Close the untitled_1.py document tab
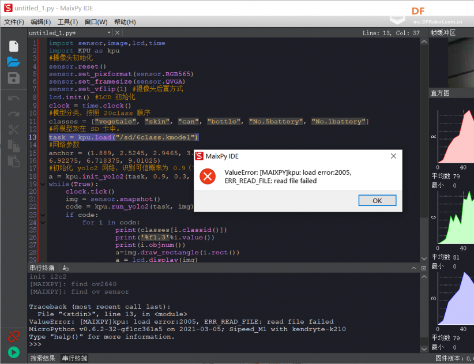The width and height of the screenshot is (474, 364). click(117, 33)
